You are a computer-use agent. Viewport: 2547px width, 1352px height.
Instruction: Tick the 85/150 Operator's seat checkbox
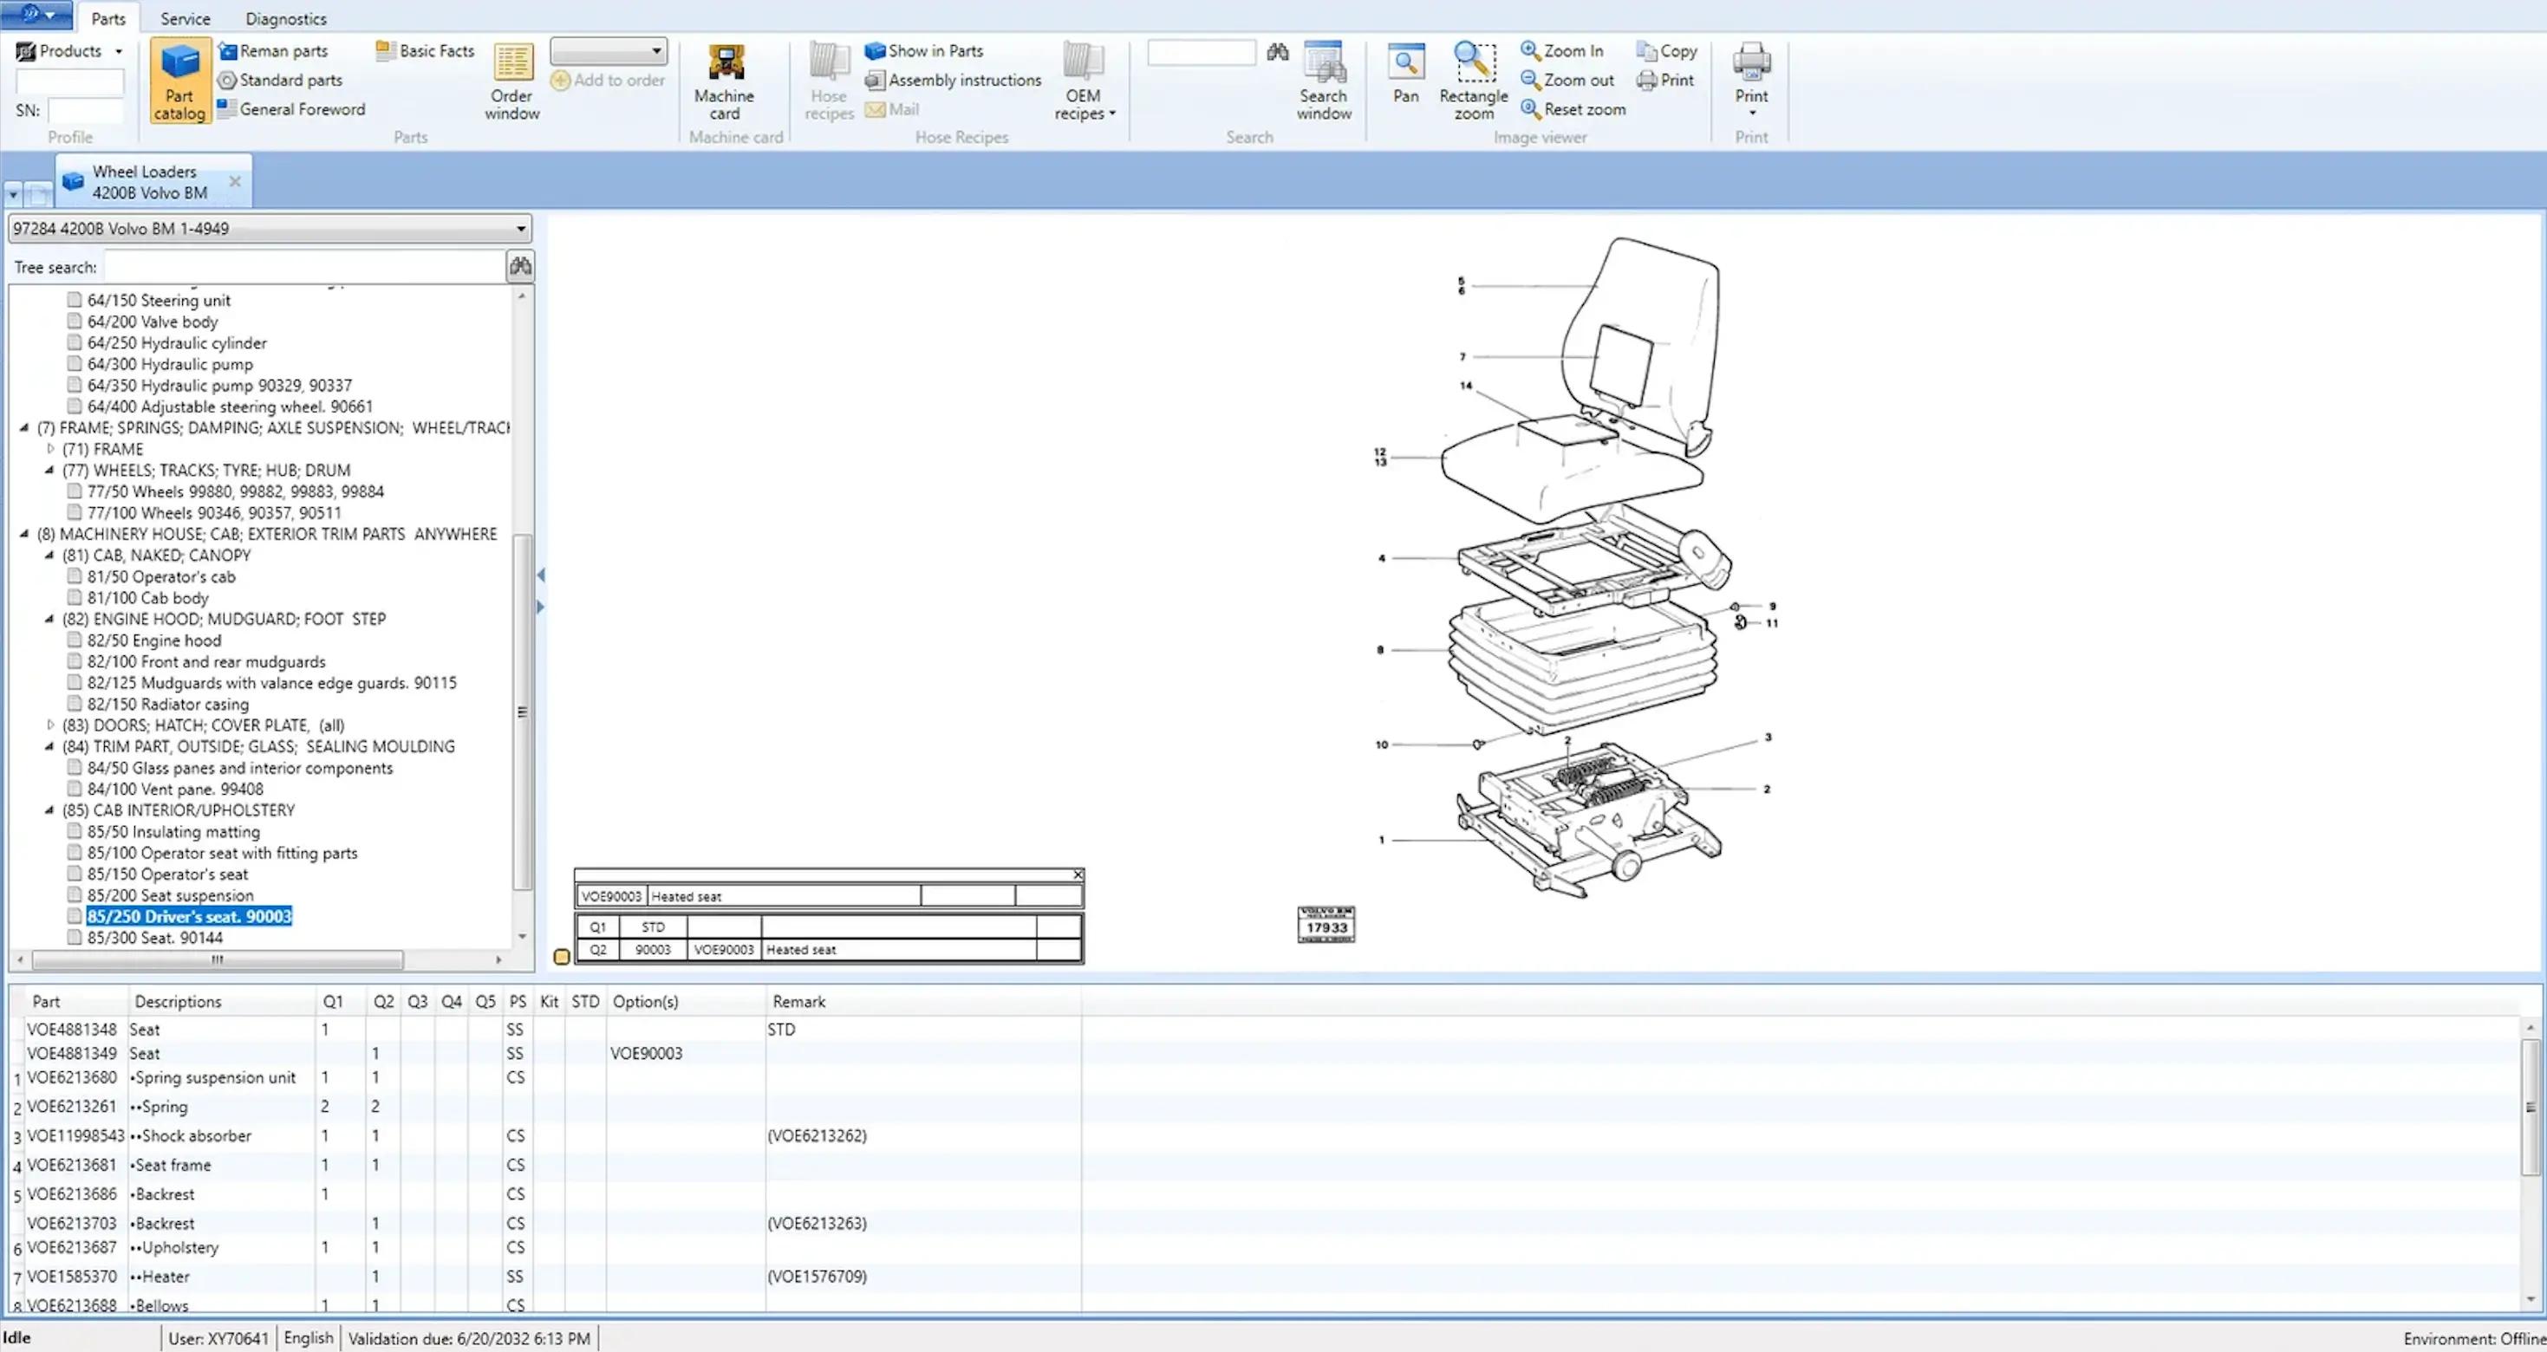[x=75, y=874]
